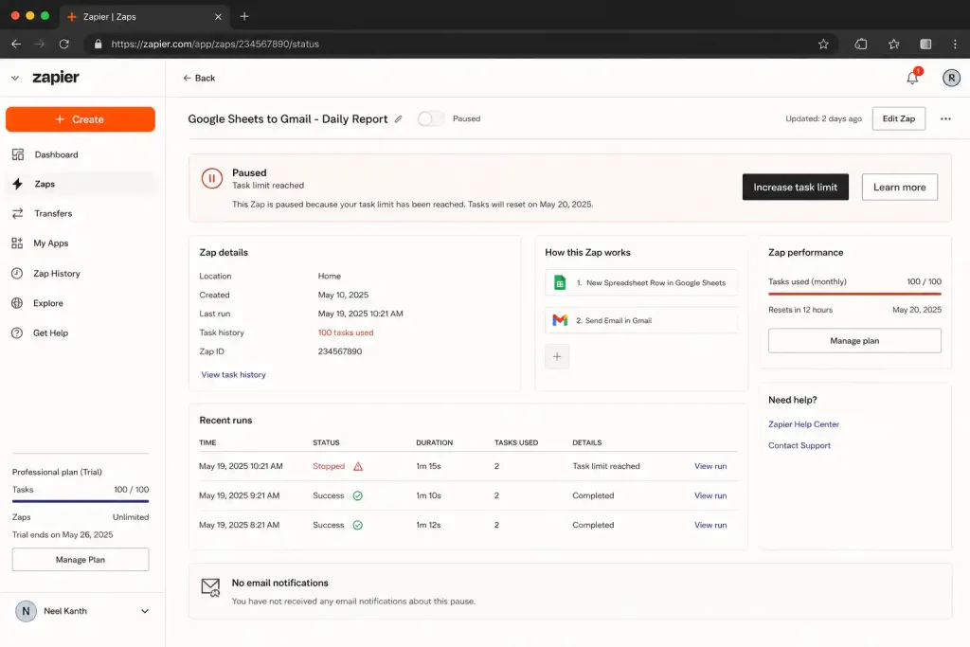Click success checkmark for 9:21 AM run
This screenshot has height=647, width=970.
pyautogui.click(x=357, y=495)
